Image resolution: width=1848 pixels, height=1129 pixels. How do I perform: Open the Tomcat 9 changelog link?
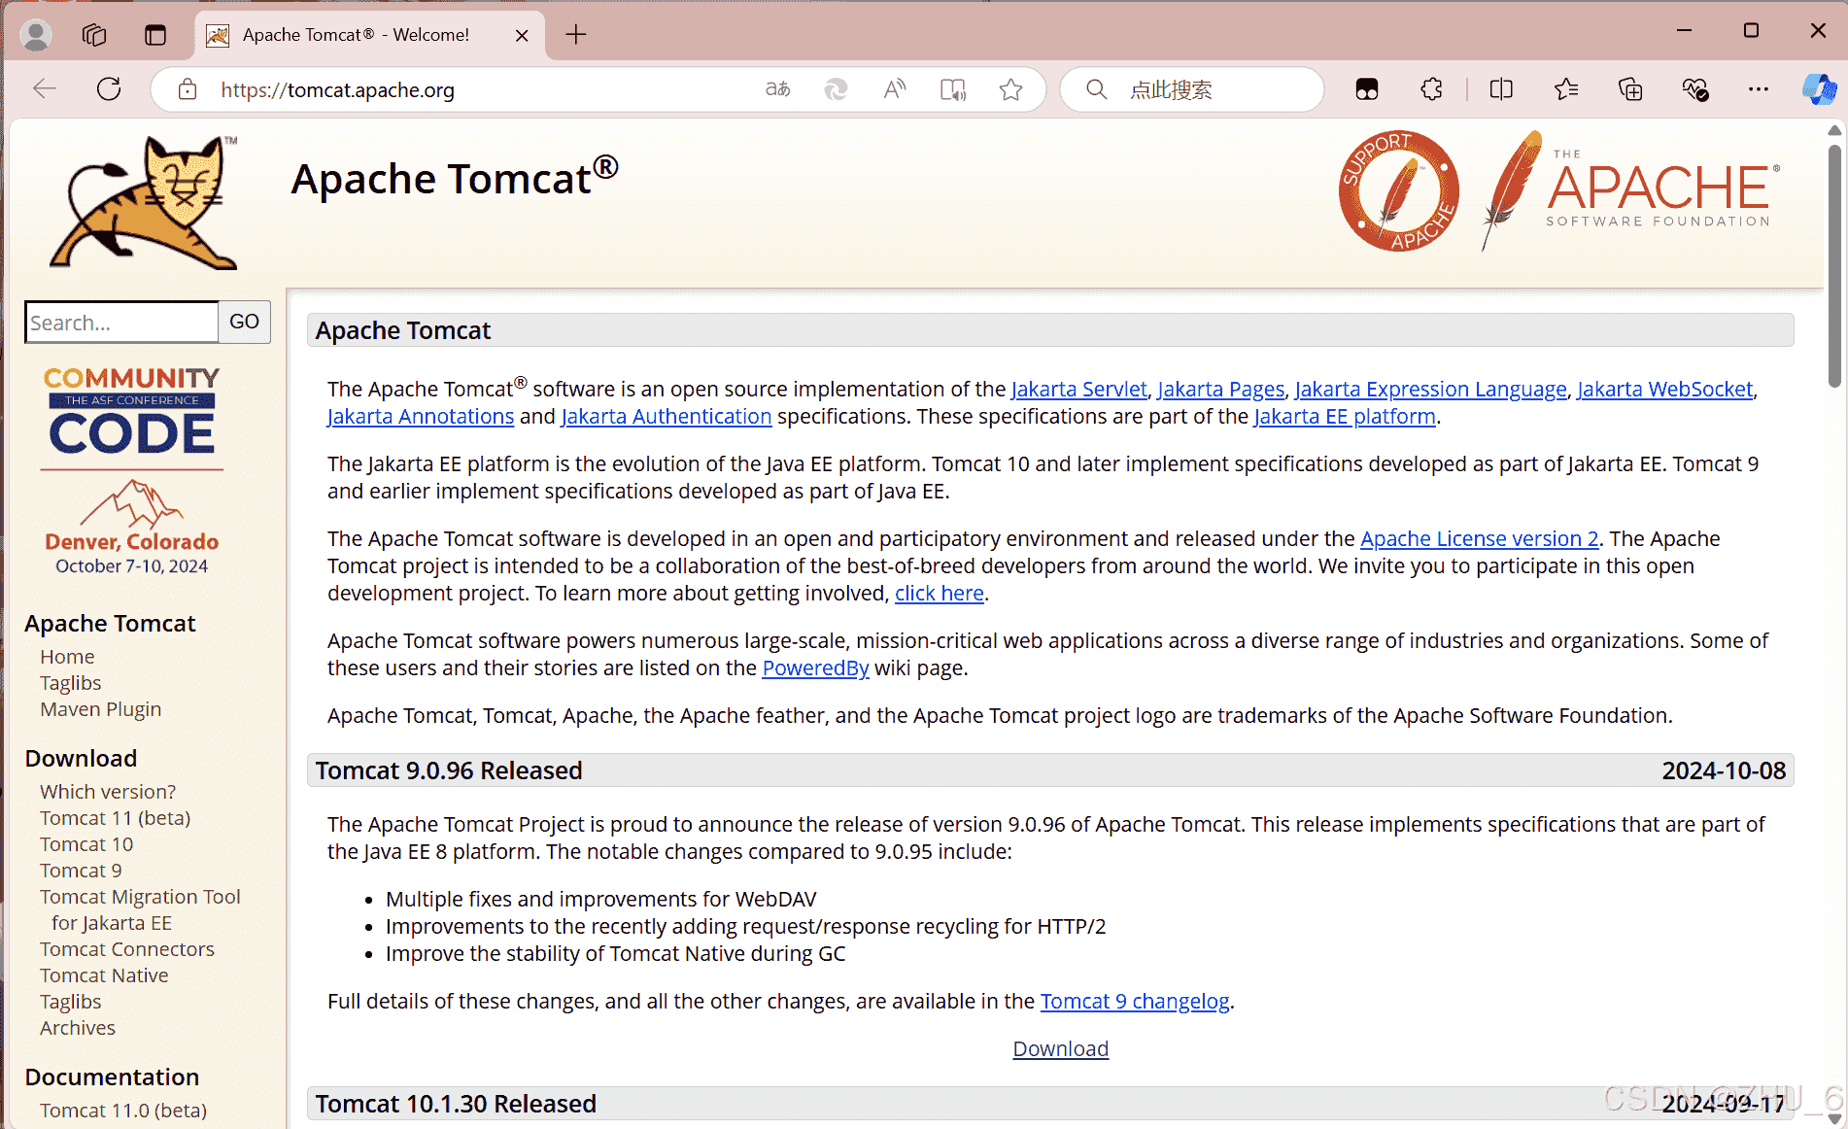coord(1134,1001)
